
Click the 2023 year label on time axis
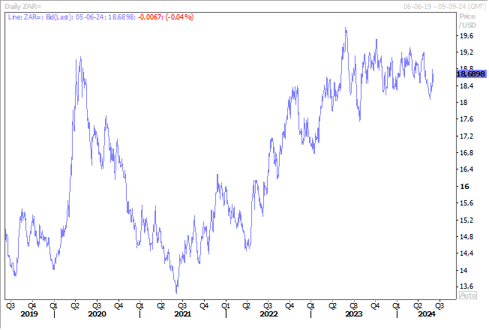pos(354,314)
